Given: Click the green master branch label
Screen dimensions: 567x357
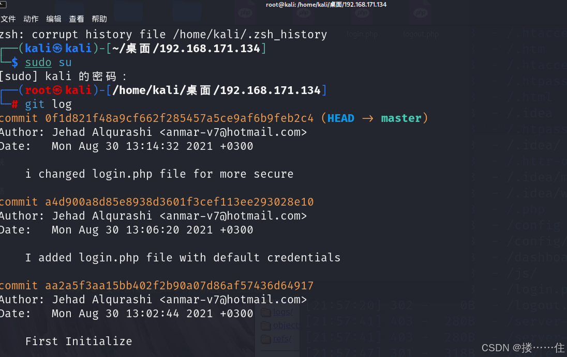Looking at the screenshot, I should tap(401, 118).
